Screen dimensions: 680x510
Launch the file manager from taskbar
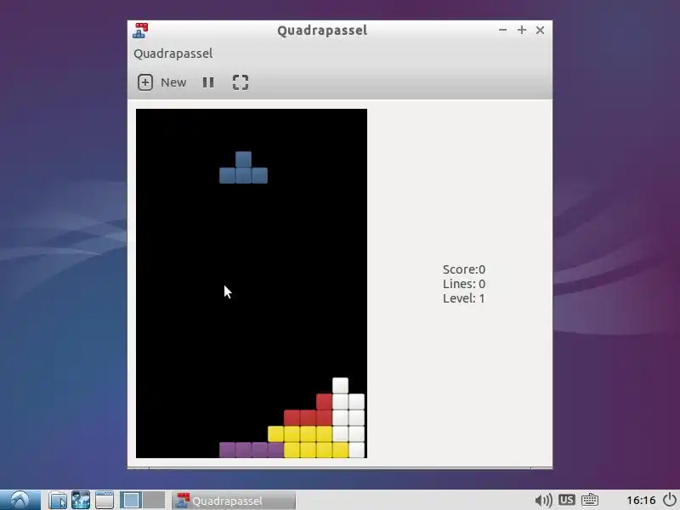58,500
